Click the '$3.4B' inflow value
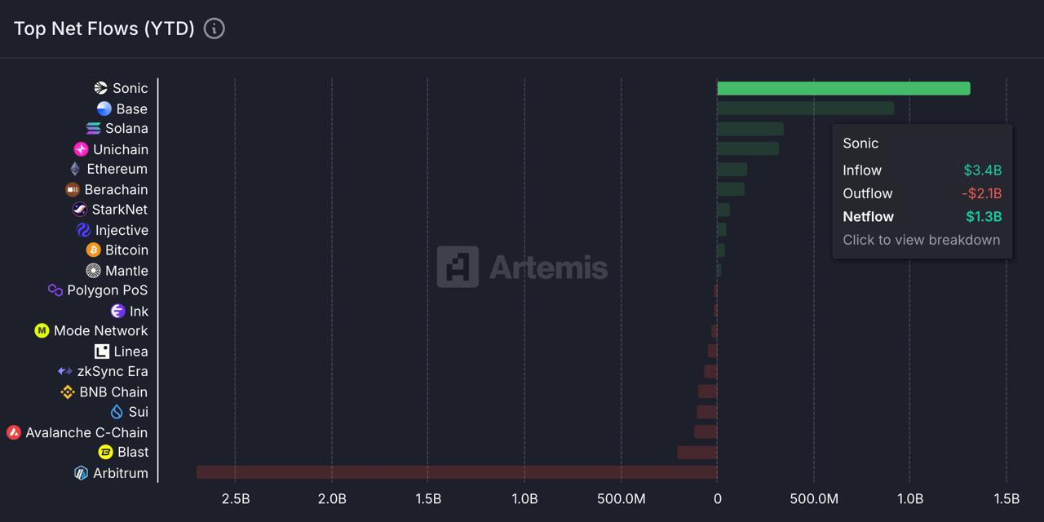 click(982, 170)
